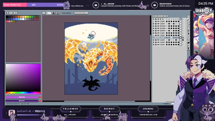Toggle the lock on the highlighted selected layer
This screenshot has height=121, width=215.
156,38
